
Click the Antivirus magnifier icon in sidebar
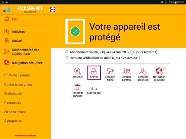(x=6, y=32)
